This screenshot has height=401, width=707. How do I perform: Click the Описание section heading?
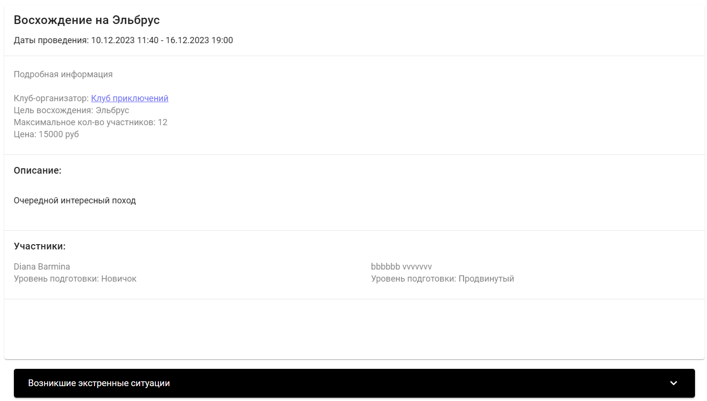[x=37, y=170]
